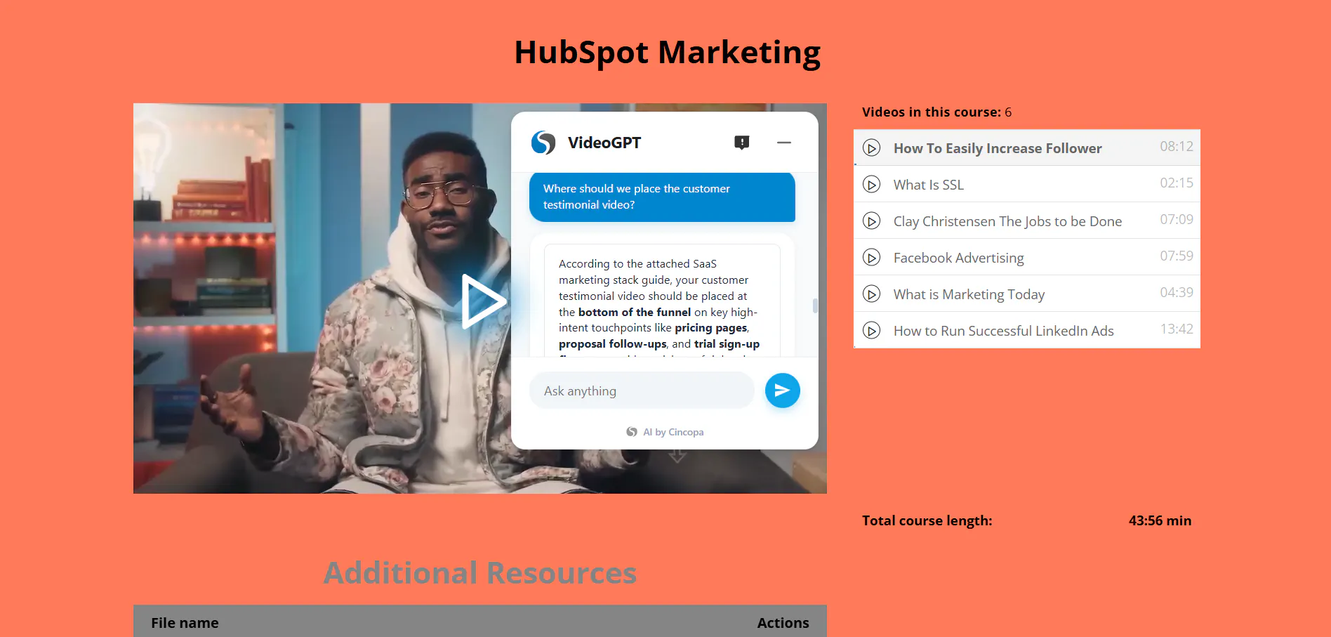1331x637 pixels.
Task: Play icon for What is Marketing Today
Action: pos(871,294)
